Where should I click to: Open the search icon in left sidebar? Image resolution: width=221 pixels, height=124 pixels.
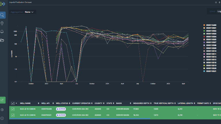coord(3,15)
